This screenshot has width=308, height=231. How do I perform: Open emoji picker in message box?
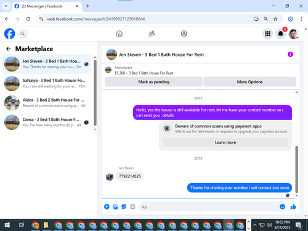point(282,206)
